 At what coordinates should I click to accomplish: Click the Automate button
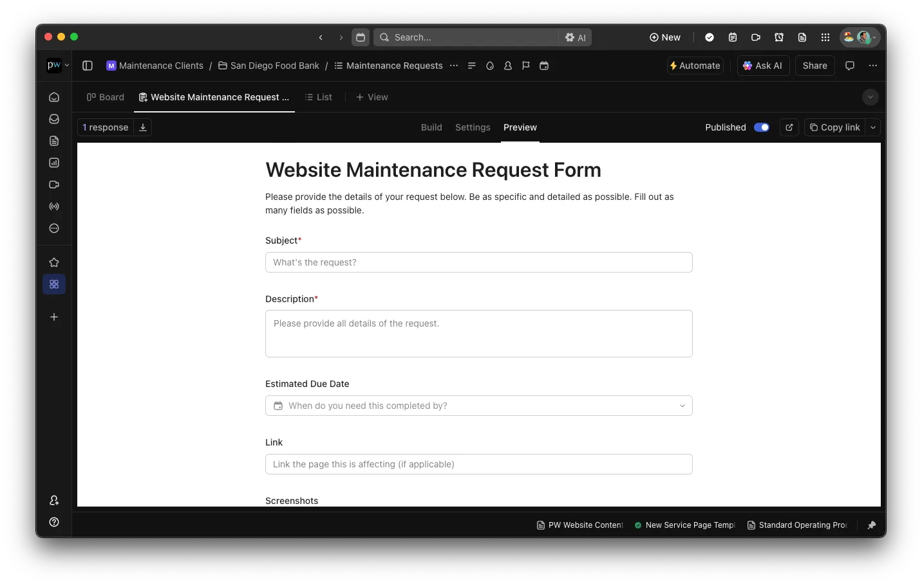695,66
